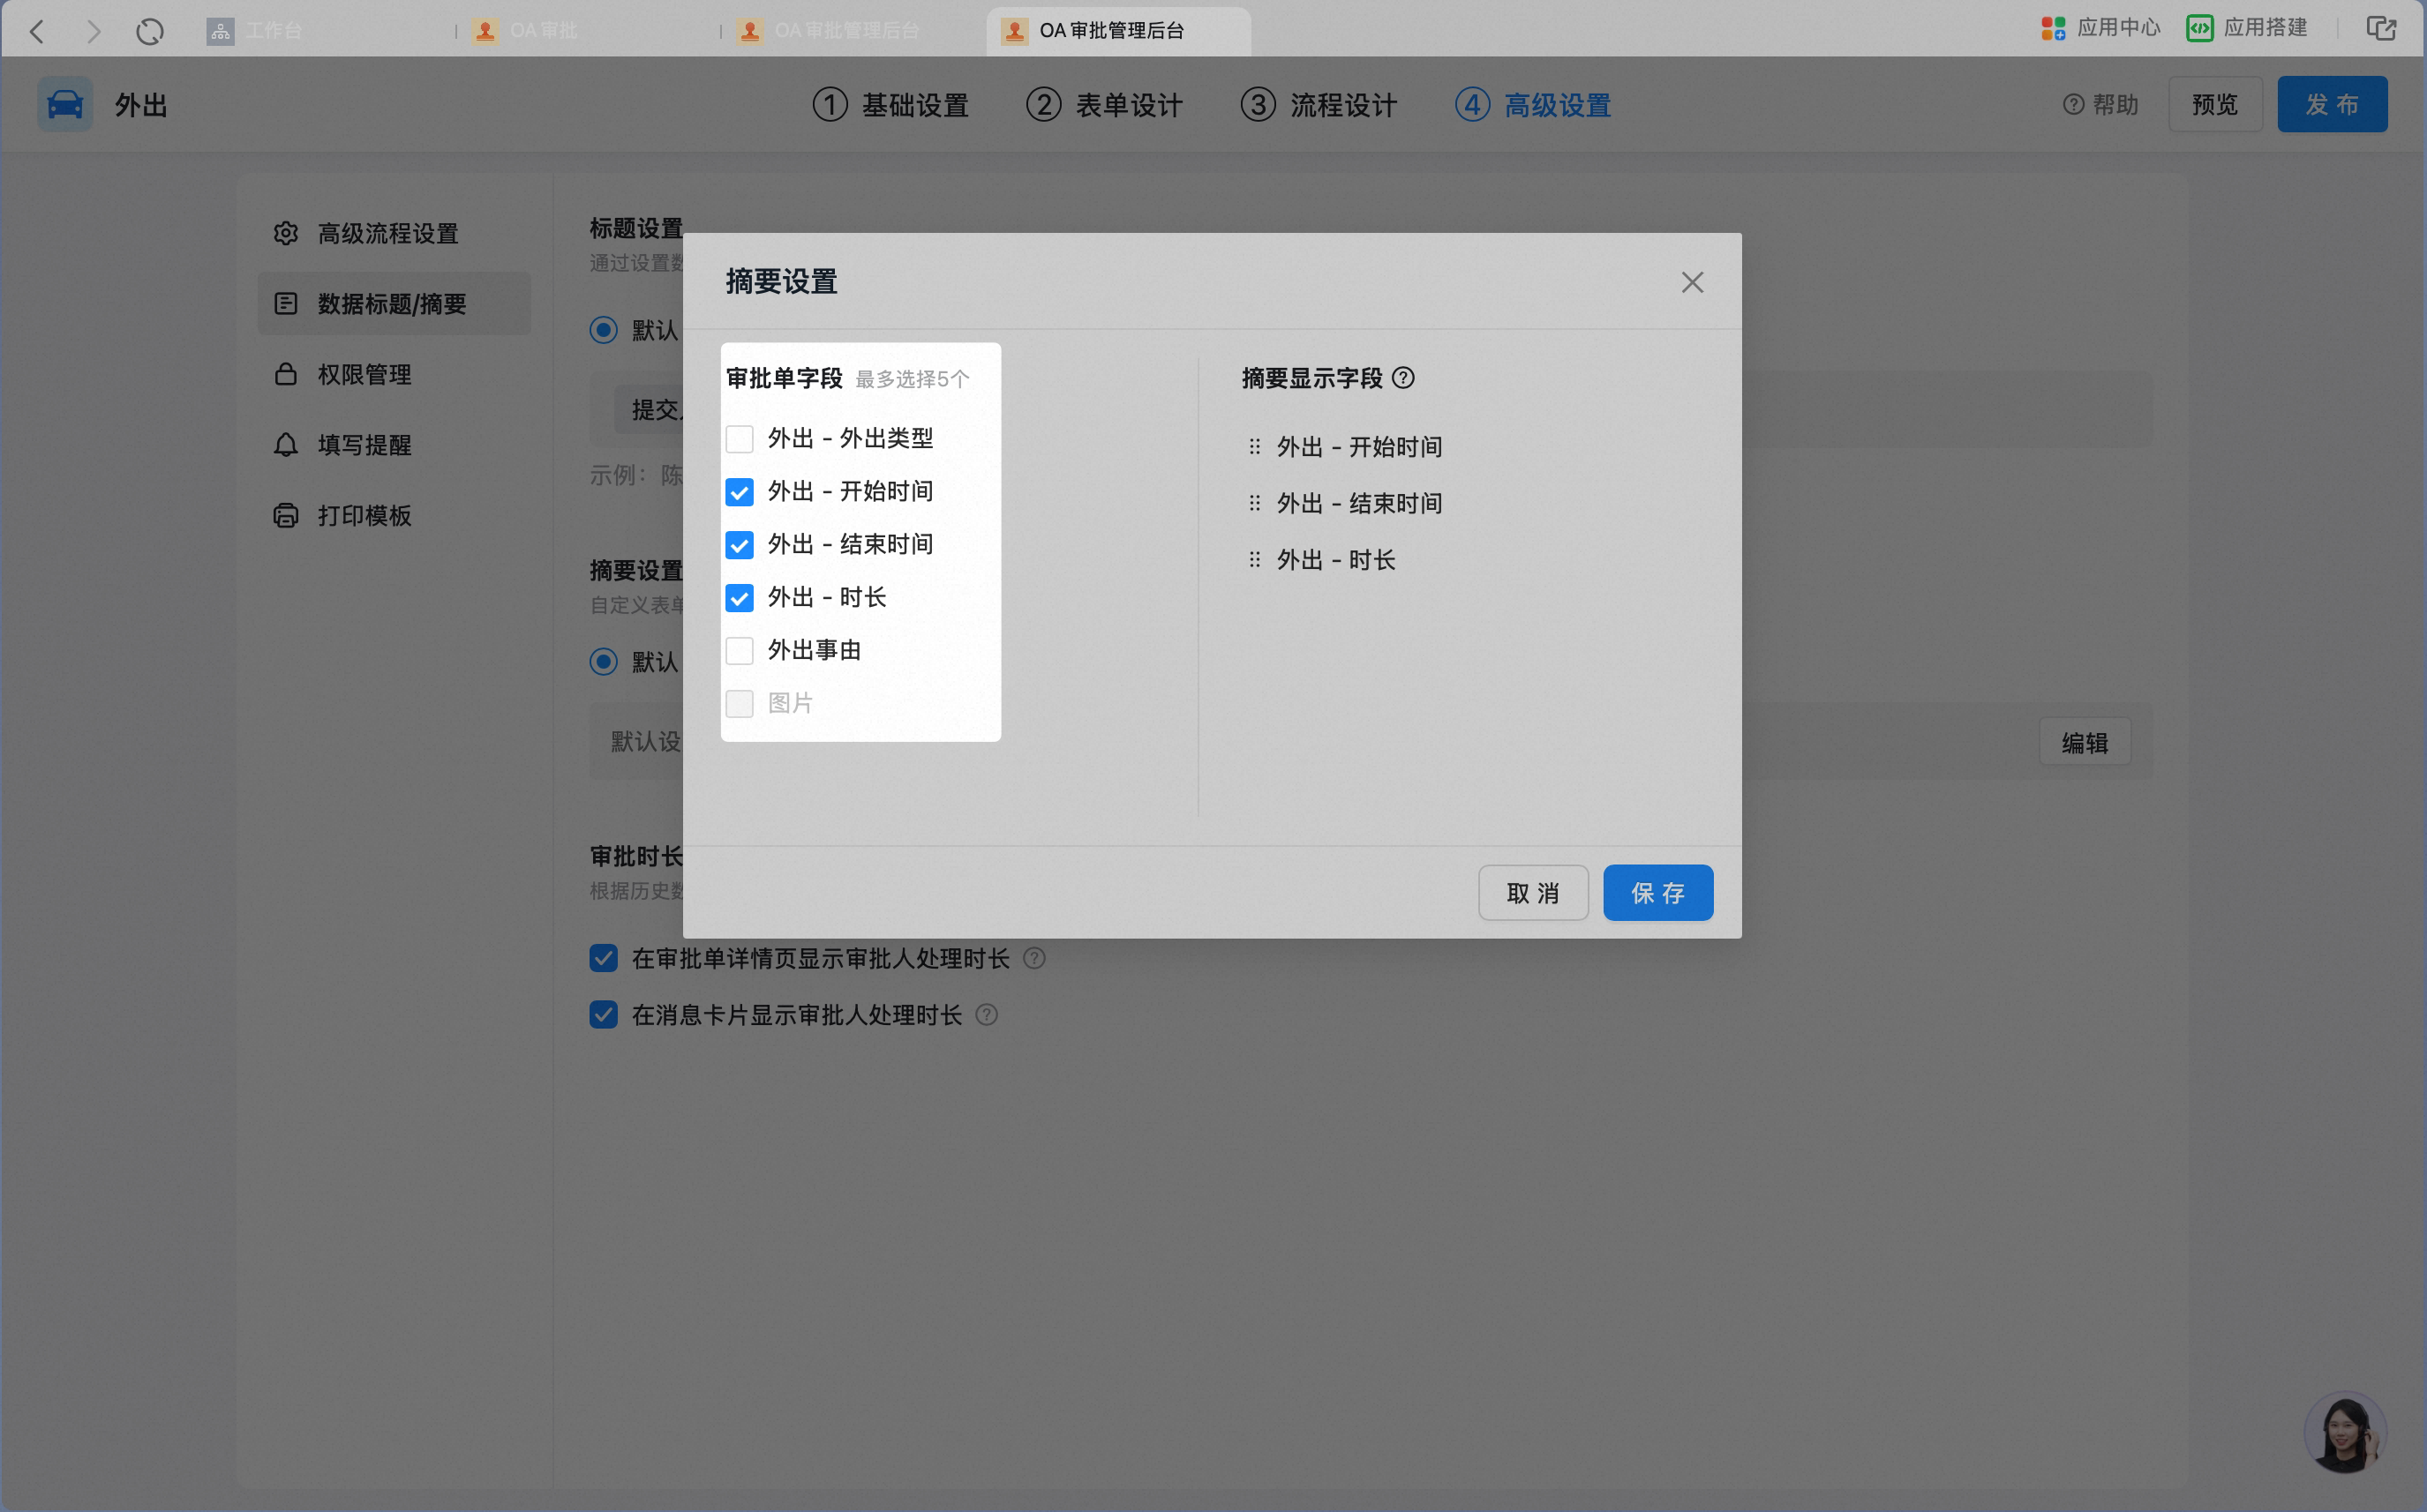Viewport: 2427px width, 1512px height.
Task: Click the lock icon for 权限管理
Action: click(x=286, y=374)
